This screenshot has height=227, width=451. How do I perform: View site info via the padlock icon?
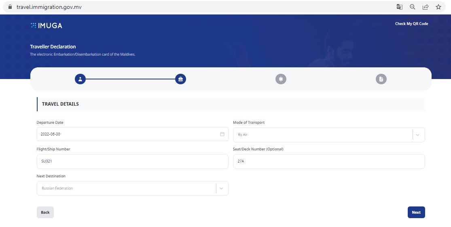(11, 7)
